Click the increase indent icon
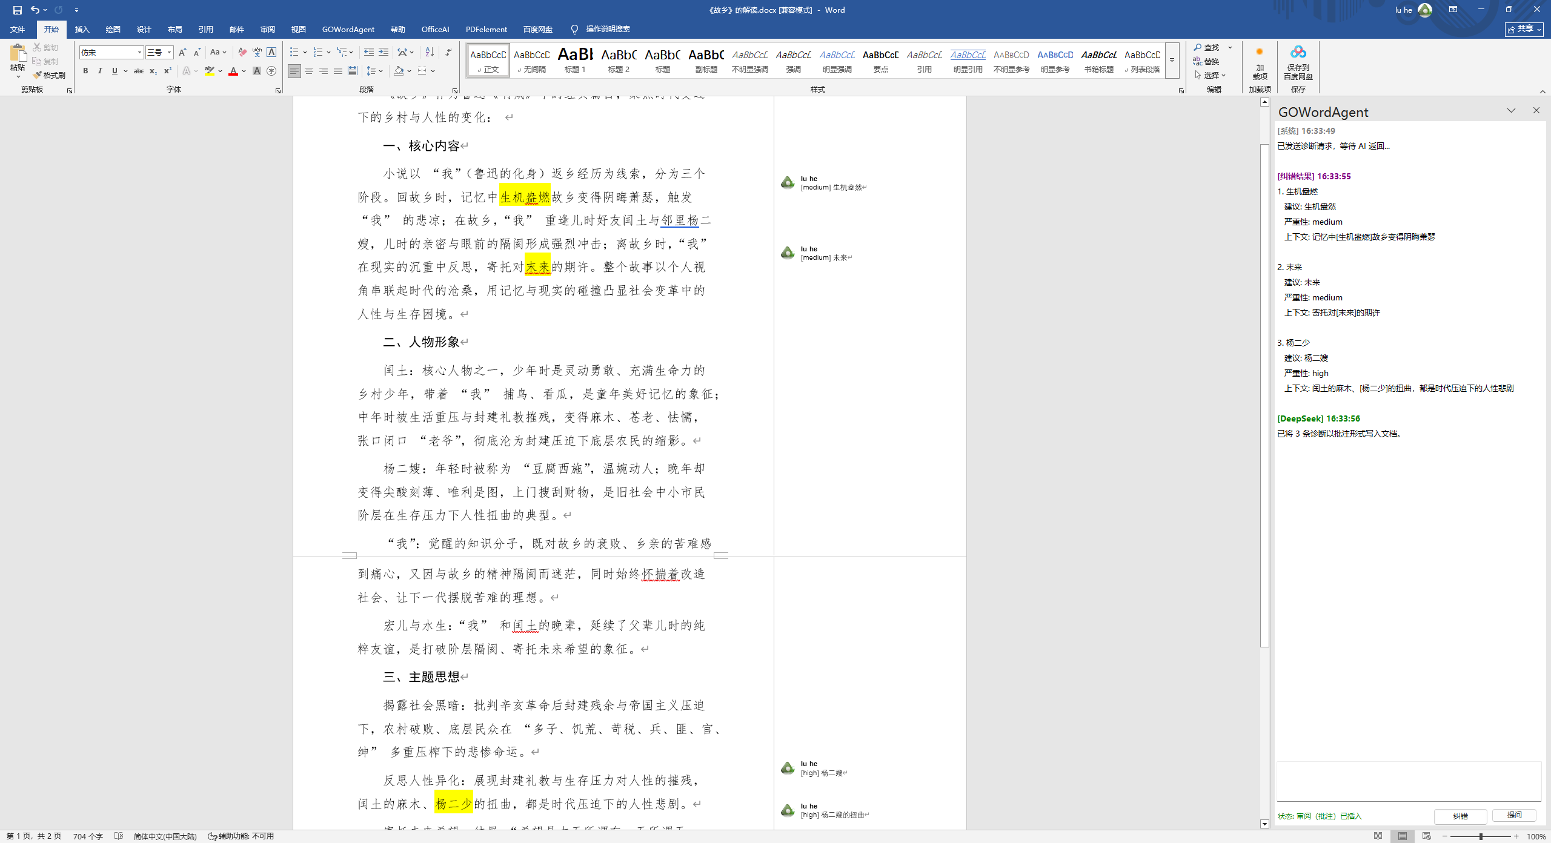Screen dimensions: 1551x843 pyautogui.click(x=384, y=52)
